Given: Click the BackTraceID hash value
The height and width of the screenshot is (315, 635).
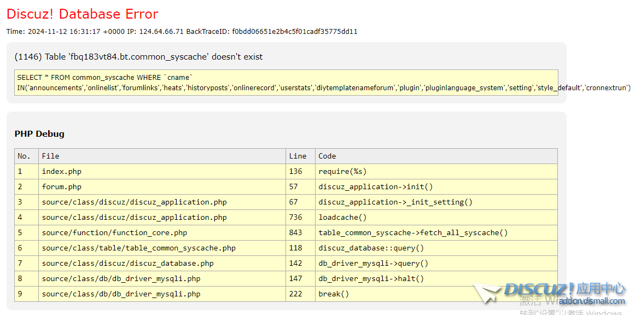Looking at the screenshot, I should point(294,32).
